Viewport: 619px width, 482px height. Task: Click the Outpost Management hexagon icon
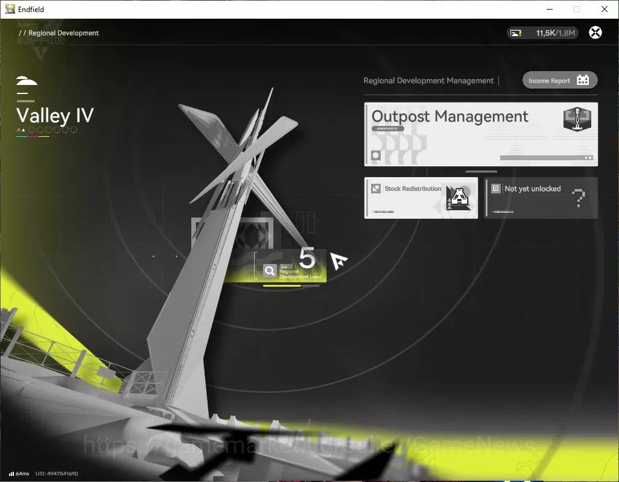click(x=577, y=119)
